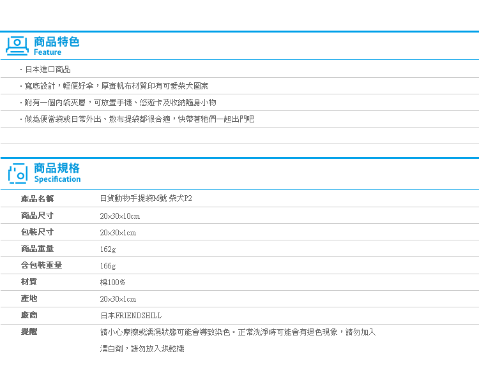Click the 包裝尺寸 label
This screenshot has width=479, height=368.
[37, 232]
